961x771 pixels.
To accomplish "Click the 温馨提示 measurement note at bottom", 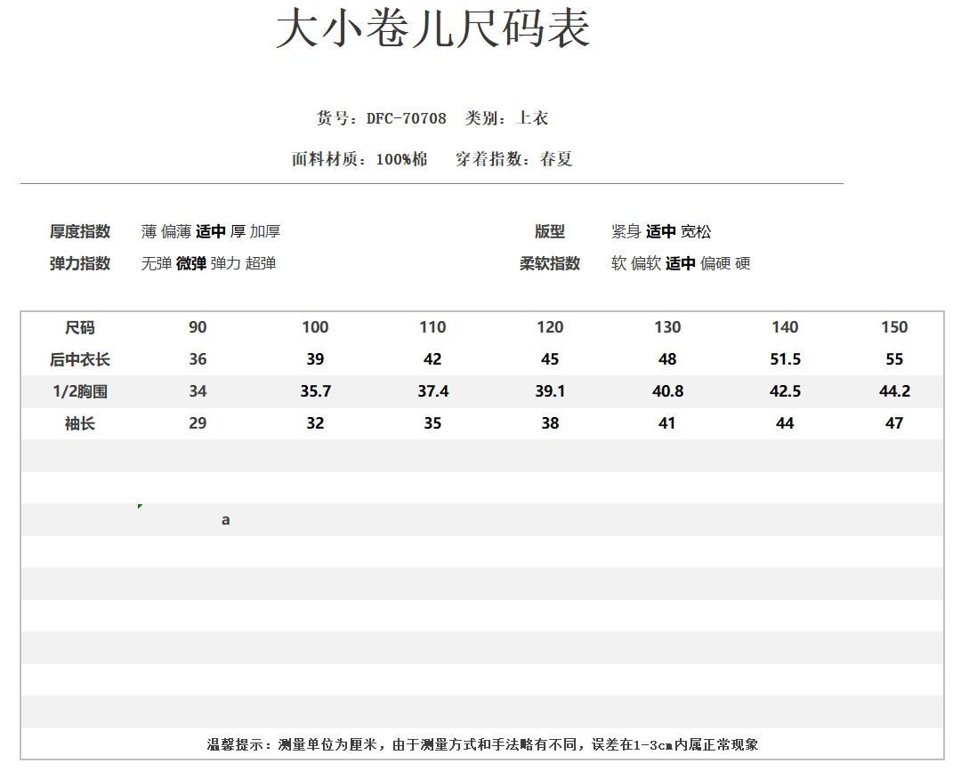I will click(x=482, y=744).
